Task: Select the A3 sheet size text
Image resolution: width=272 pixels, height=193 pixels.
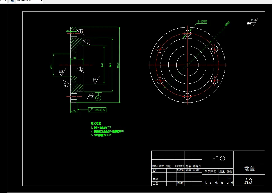Action: click(x=248, y=181)
